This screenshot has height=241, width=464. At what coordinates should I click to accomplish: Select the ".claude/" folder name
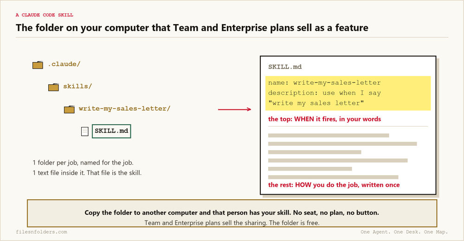click(64, 64)
